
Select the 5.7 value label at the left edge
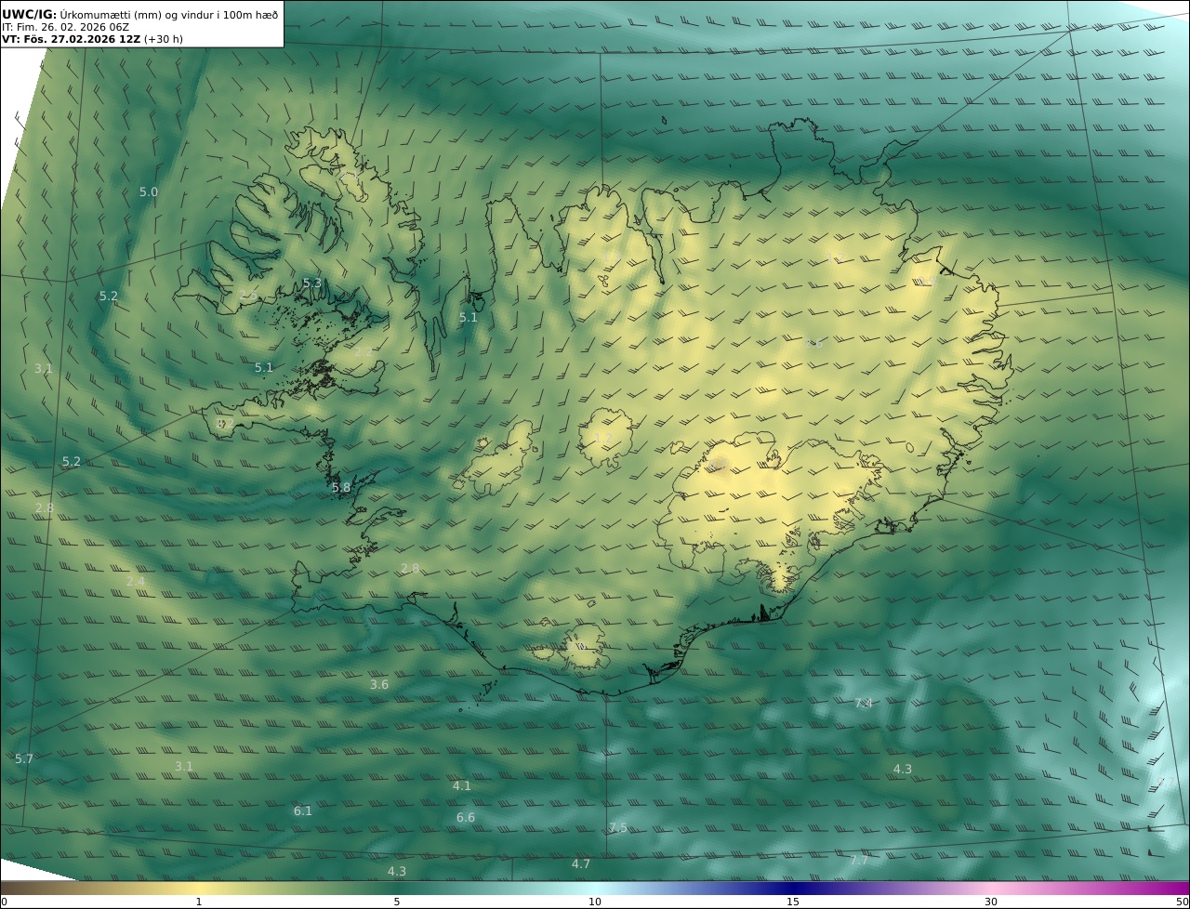point(24,759)
